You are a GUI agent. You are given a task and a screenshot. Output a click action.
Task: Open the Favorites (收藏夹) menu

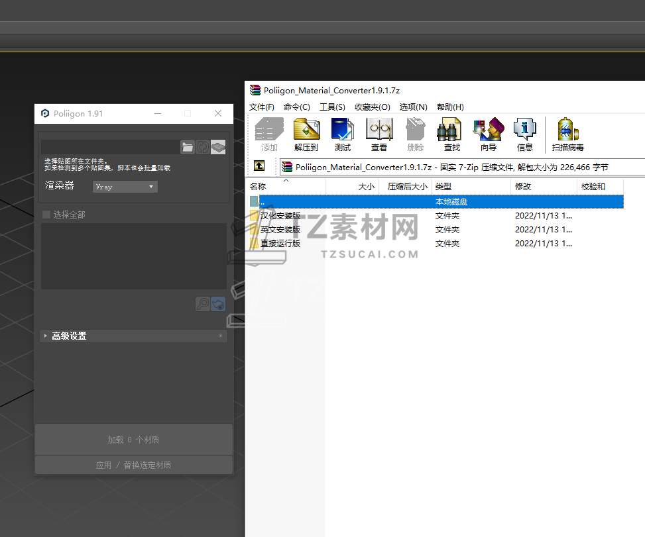tap(373, 107)
